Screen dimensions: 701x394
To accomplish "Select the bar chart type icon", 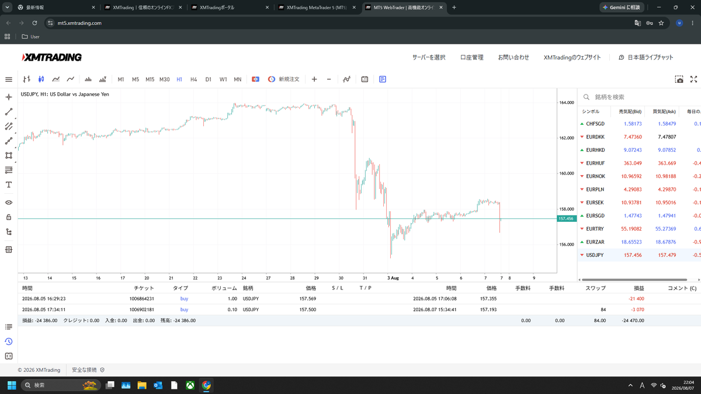I will pyautogui.click(x=26, y=79).
